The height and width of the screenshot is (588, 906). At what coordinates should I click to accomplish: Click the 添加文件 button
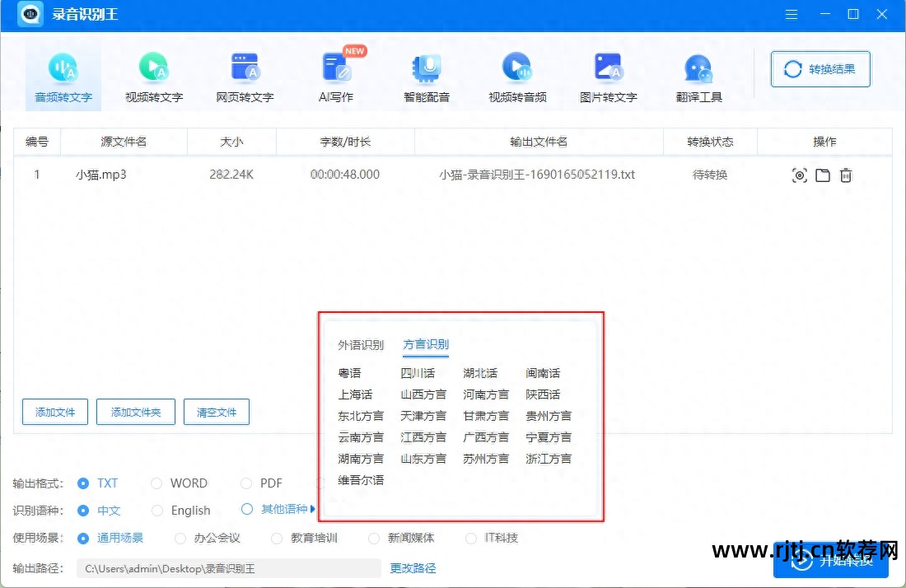(x=54, y=412)
